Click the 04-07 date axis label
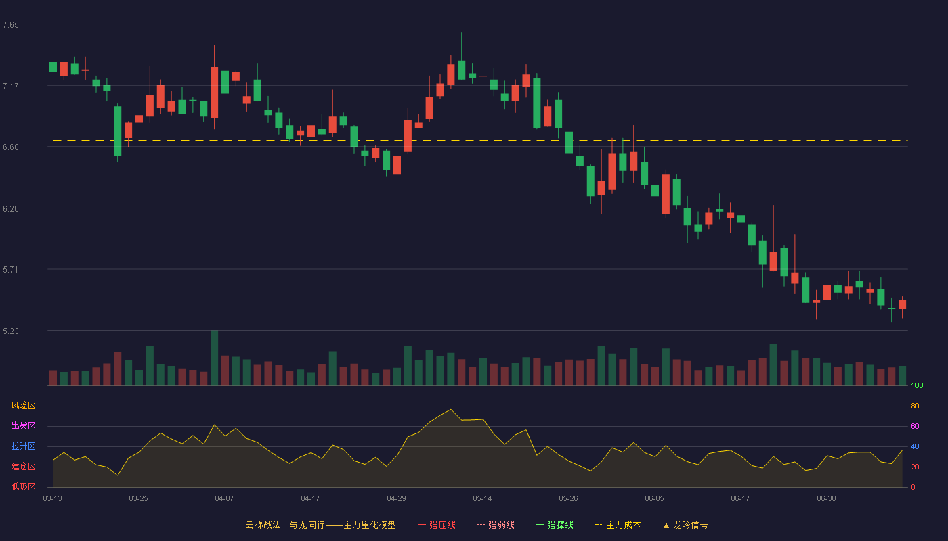This screenshot has width=948, height=541. [x=224, y=498]
